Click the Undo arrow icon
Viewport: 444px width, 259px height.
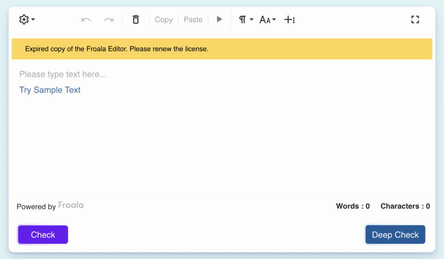pos(86,19)
